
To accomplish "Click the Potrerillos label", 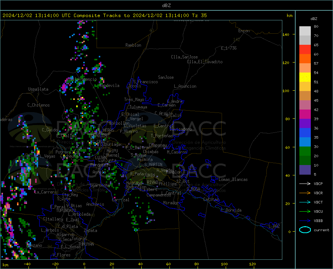I will pos(68,152).
